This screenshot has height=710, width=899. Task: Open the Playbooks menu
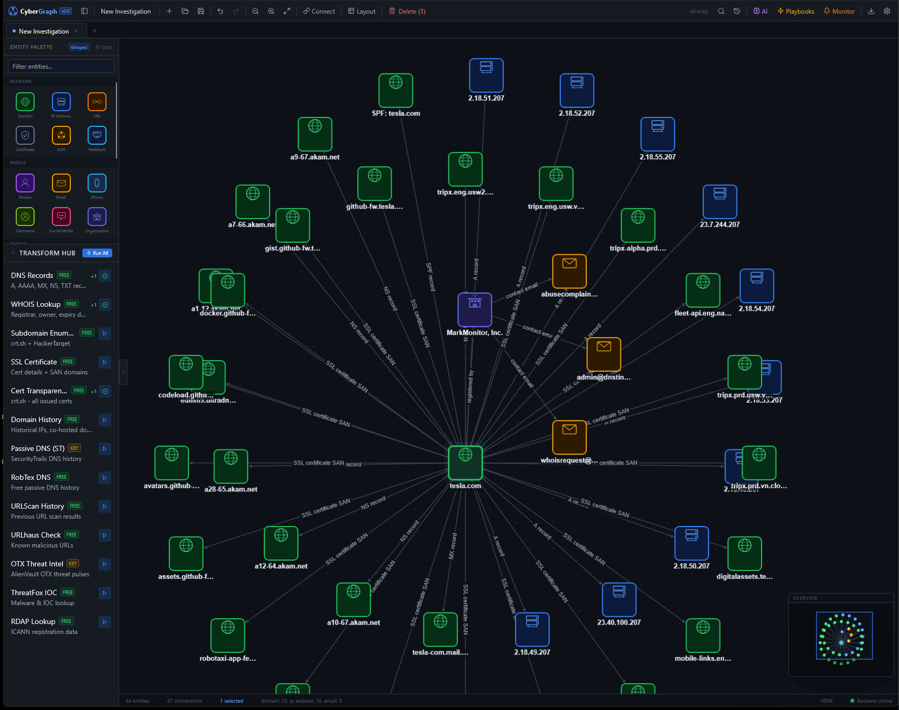(796, 11)
